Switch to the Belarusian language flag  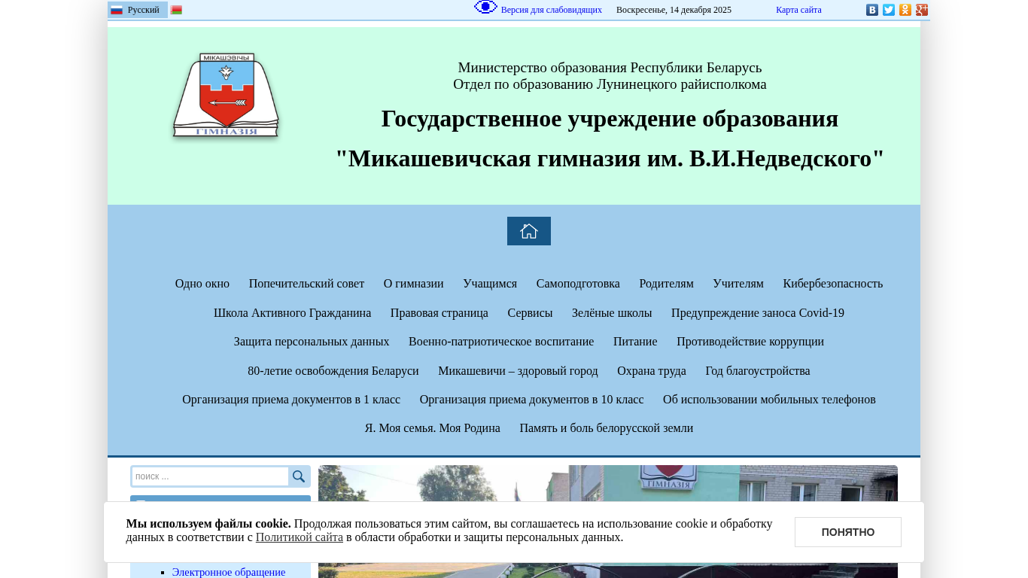[x=176, y=10]
